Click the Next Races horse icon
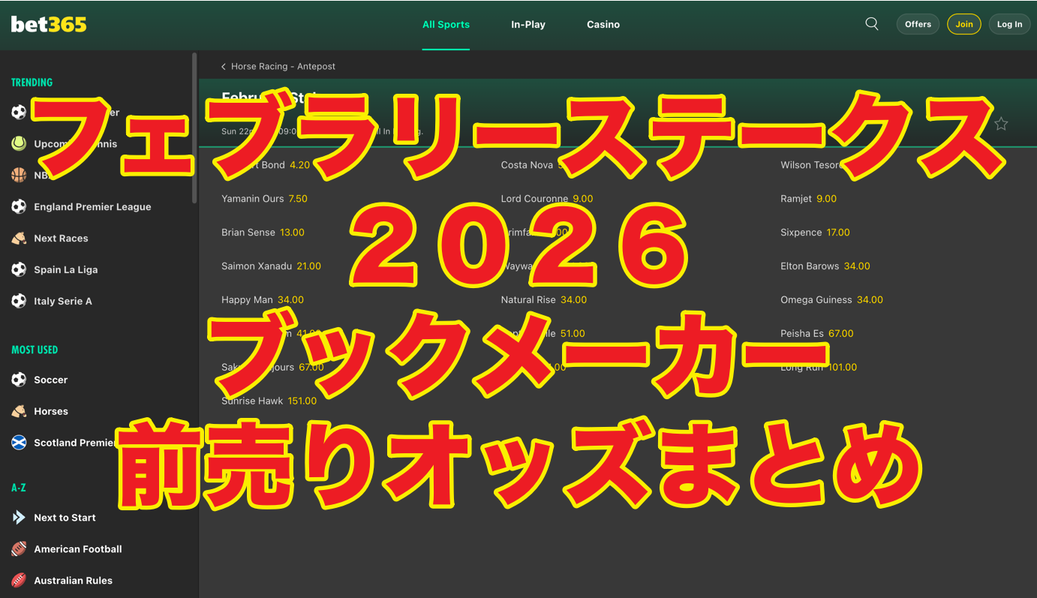The image size is (1037, 598). pos(19,238)
